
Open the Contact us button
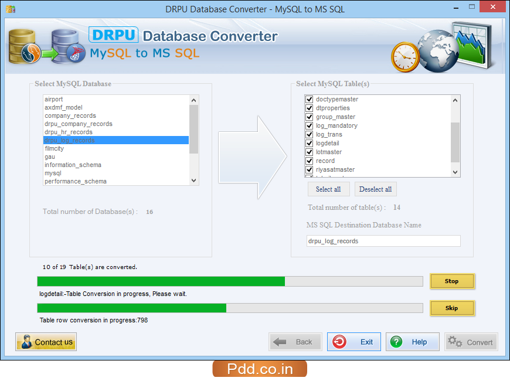46,342
